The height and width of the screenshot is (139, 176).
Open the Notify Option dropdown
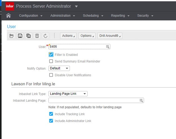pyautogui.click(x=59, y=68)
